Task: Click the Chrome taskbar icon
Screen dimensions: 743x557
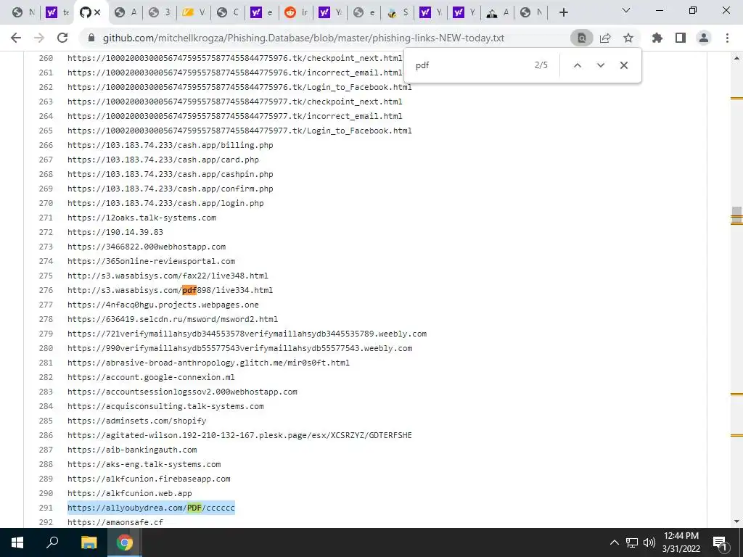Action: (125, 542)
